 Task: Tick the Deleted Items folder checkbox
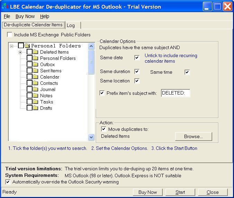click(x=29, y=52)
